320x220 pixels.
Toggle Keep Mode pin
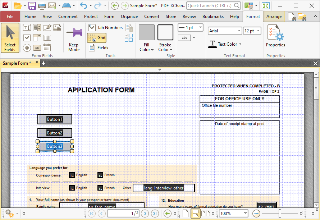tap(74, 38)
